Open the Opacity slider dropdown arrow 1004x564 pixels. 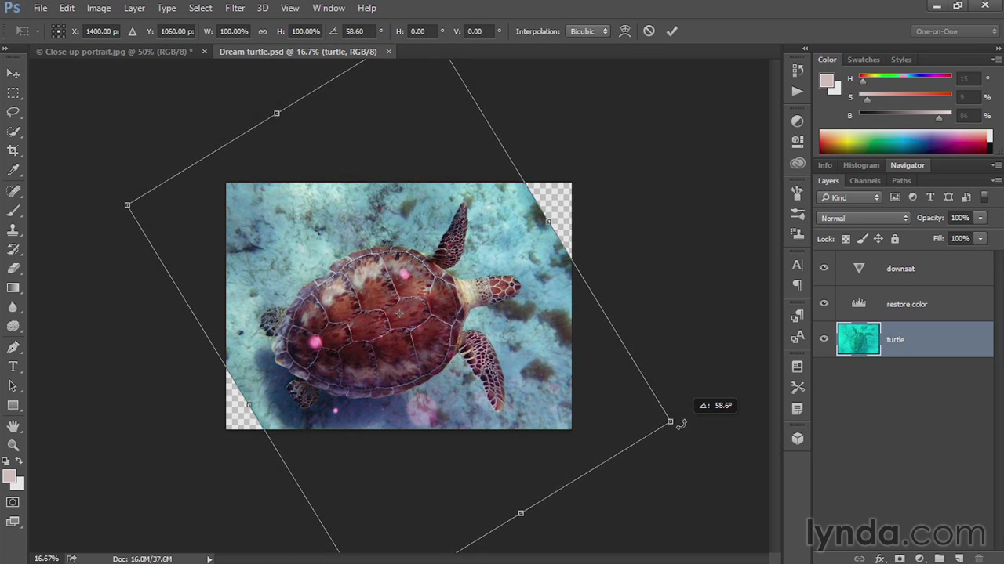coord(980,218)
